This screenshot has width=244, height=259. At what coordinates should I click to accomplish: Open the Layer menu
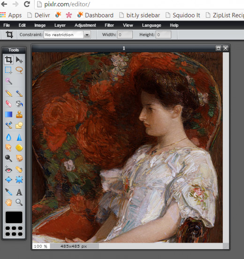60,25
